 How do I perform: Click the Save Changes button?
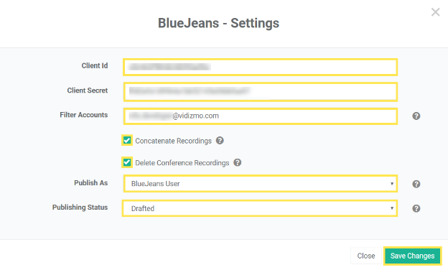[412, 256]
